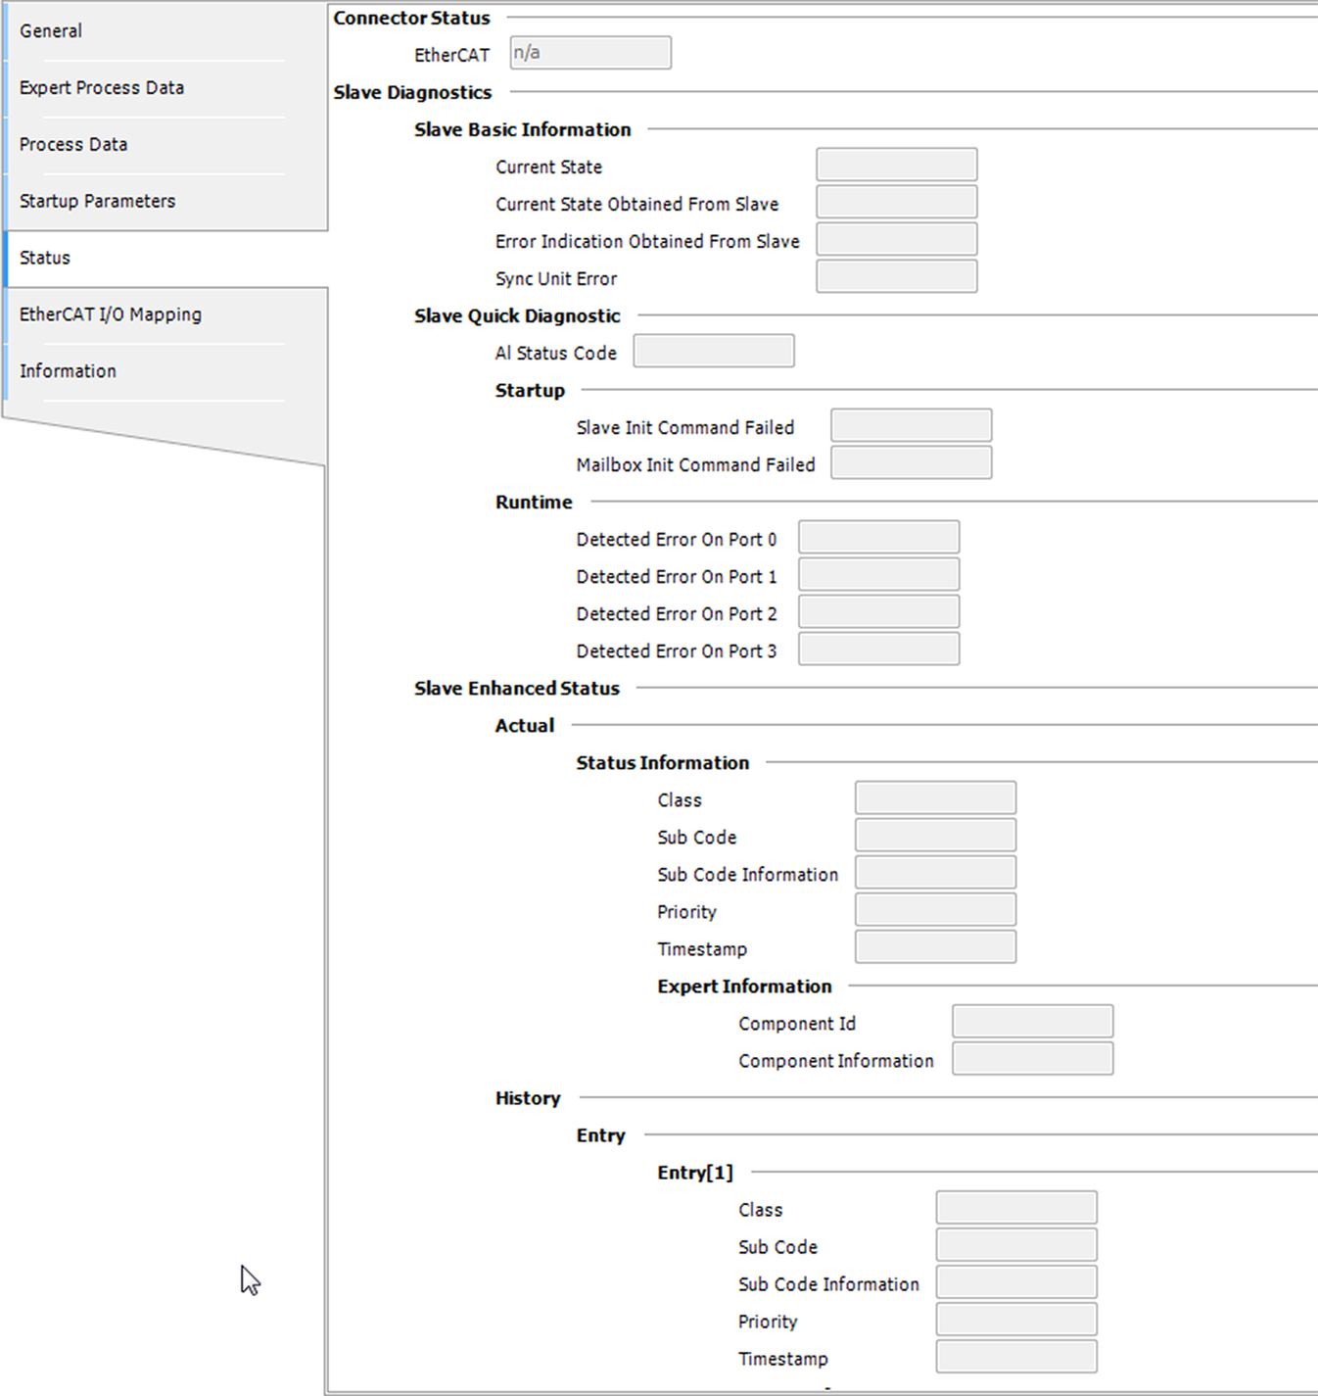Screen dimensions: 1318x1396
Task: Click the Component Id field
Action: [1032, 1021]
